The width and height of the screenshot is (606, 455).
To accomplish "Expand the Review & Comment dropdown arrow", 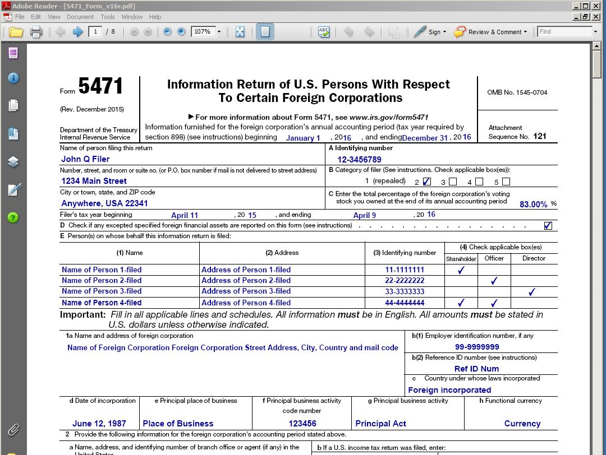I will coord(525,32).
